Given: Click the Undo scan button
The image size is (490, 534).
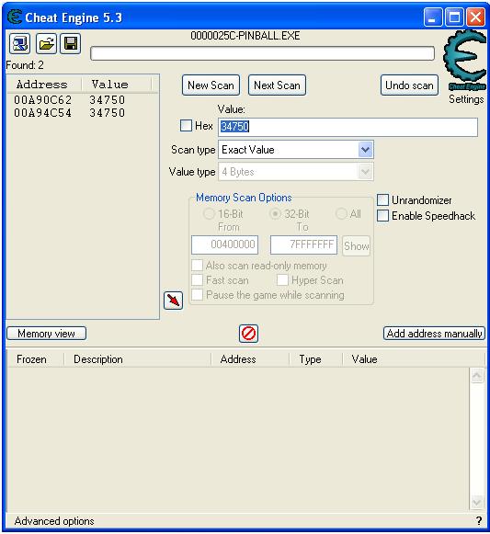Looking at the screenshot, I should coord(409,85).
